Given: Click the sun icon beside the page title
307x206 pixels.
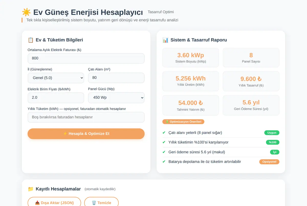Looking at the screenshot, I should pyautogui.click(x=26, y=12).
